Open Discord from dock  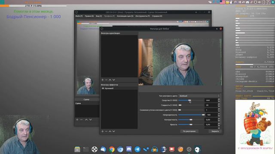coord(129,149)
